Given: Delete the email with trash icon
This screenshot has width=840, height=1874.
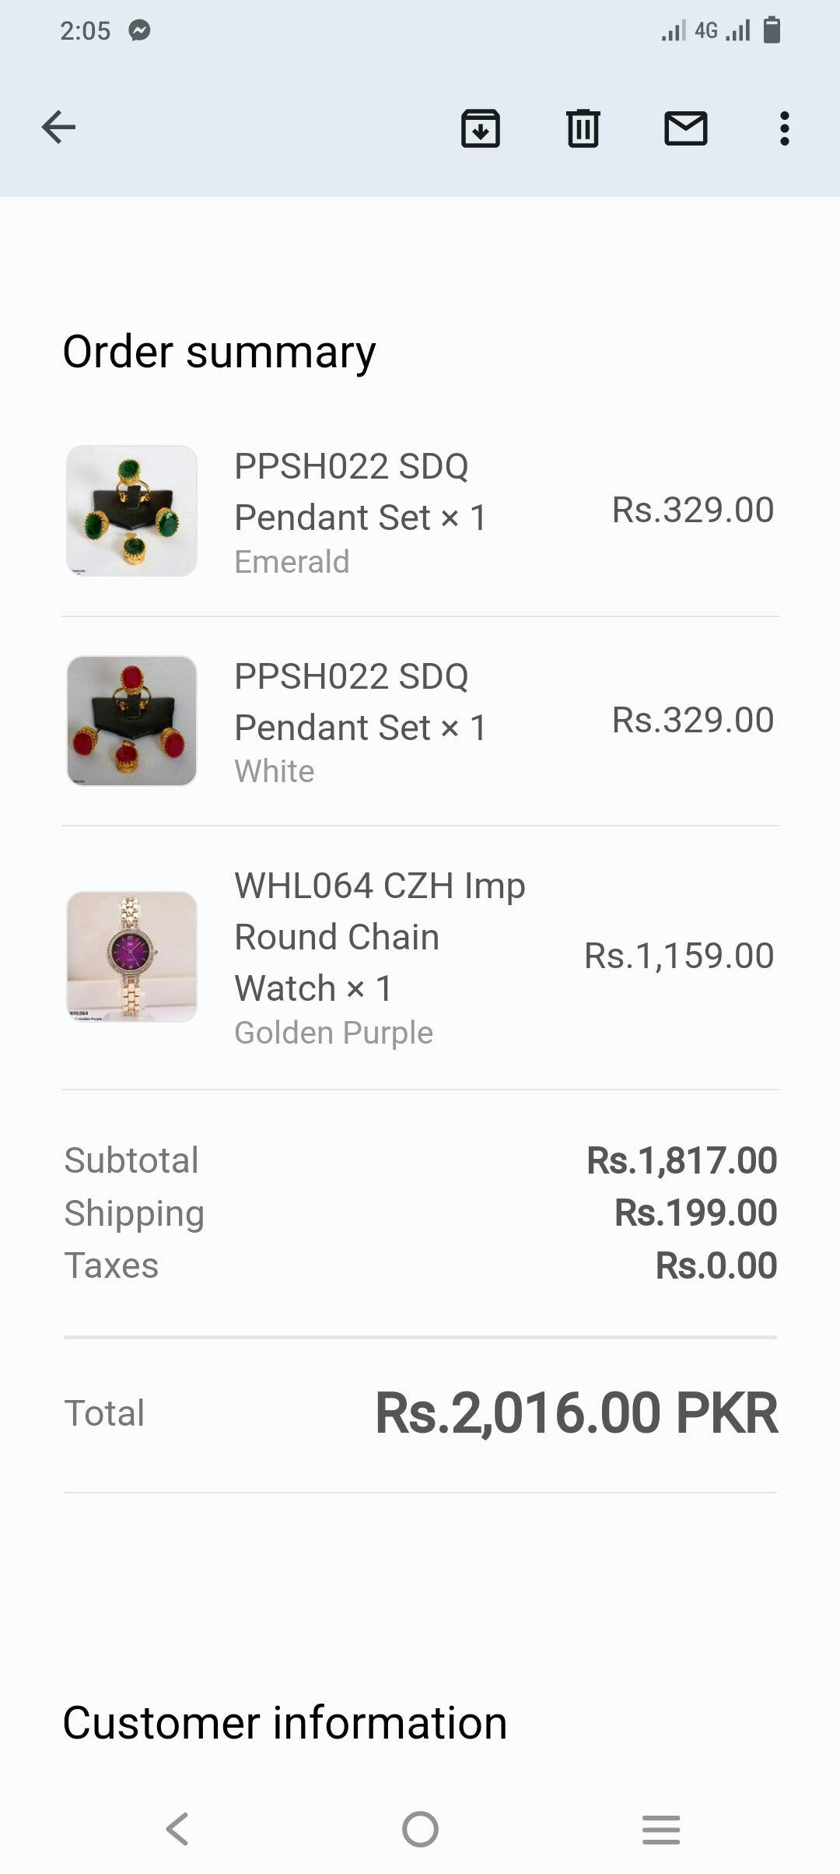Looking at the screenshot, I should (x=583, y=128).
